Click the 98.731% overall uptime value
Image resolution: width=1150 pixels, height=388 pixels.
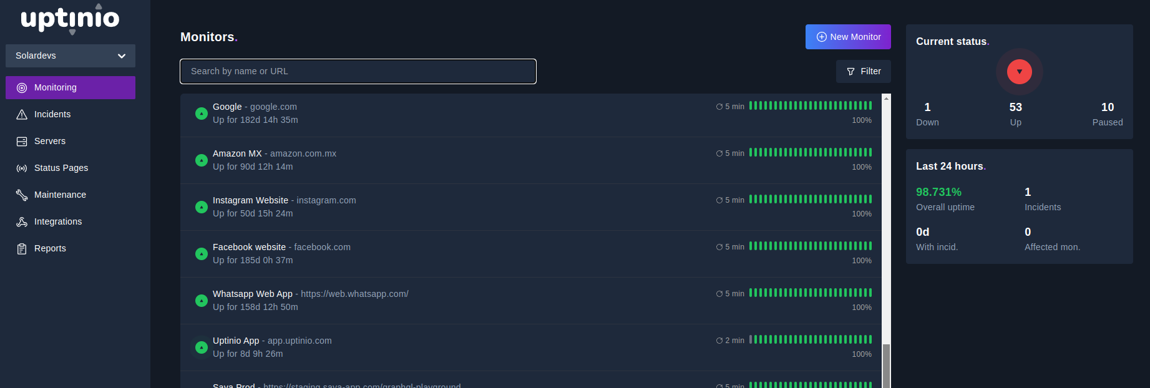938,192
